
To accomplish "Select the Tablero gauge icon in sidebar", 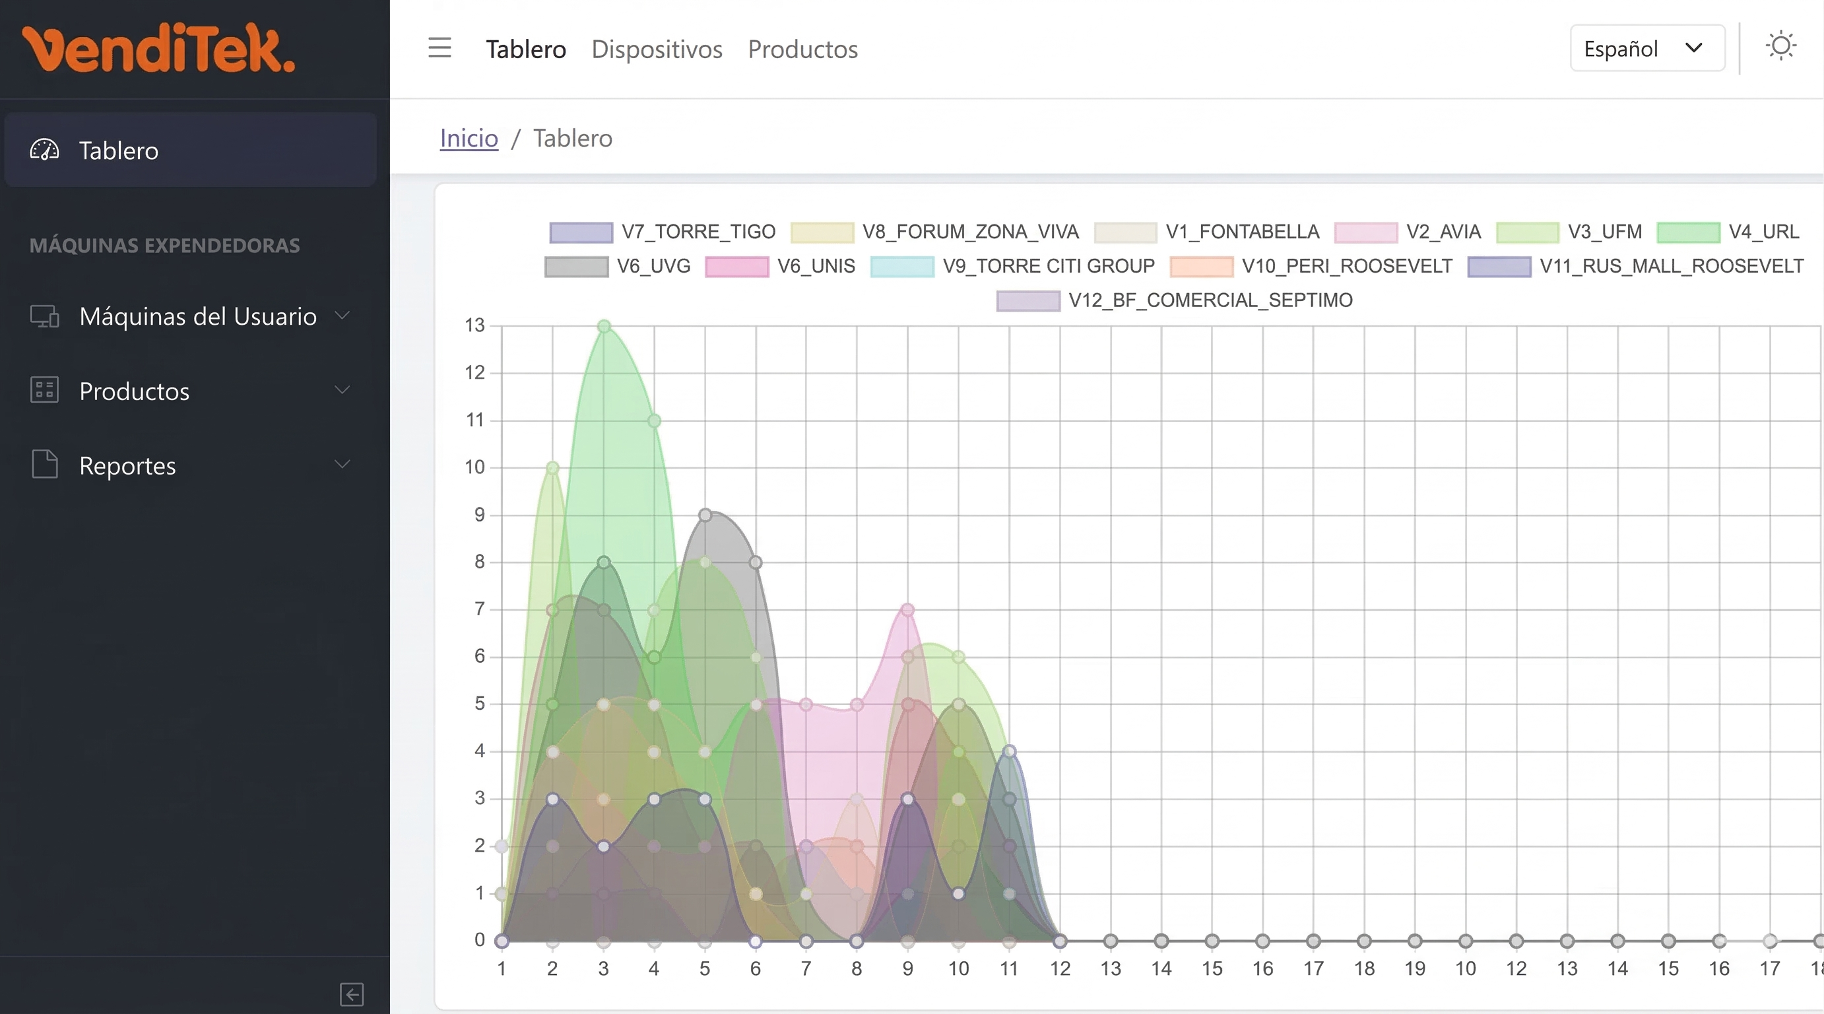I will (45, 150).
